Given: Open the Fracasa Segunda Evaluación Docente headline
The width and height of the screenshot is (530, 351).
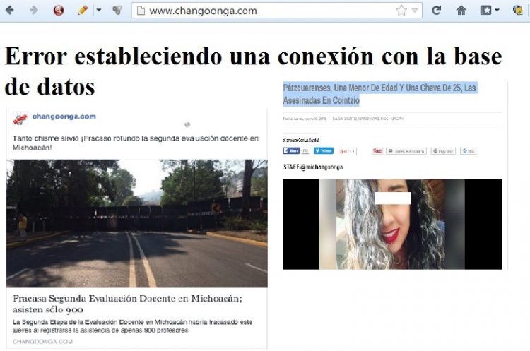Looking at the screenshot, I should click(x=127, y=304).
